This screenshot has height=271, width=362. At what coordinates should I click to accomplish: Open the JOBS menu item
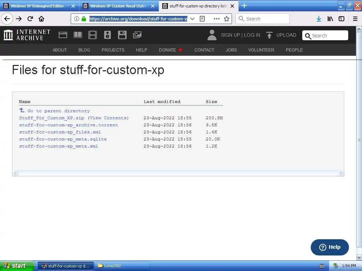tap(231, 50)
